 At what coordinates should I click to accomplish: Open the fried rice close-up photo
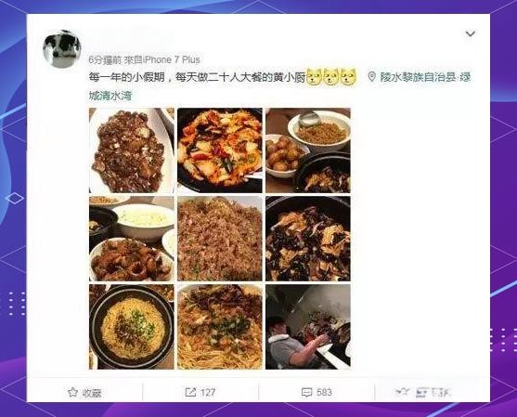tap(220, 239)
